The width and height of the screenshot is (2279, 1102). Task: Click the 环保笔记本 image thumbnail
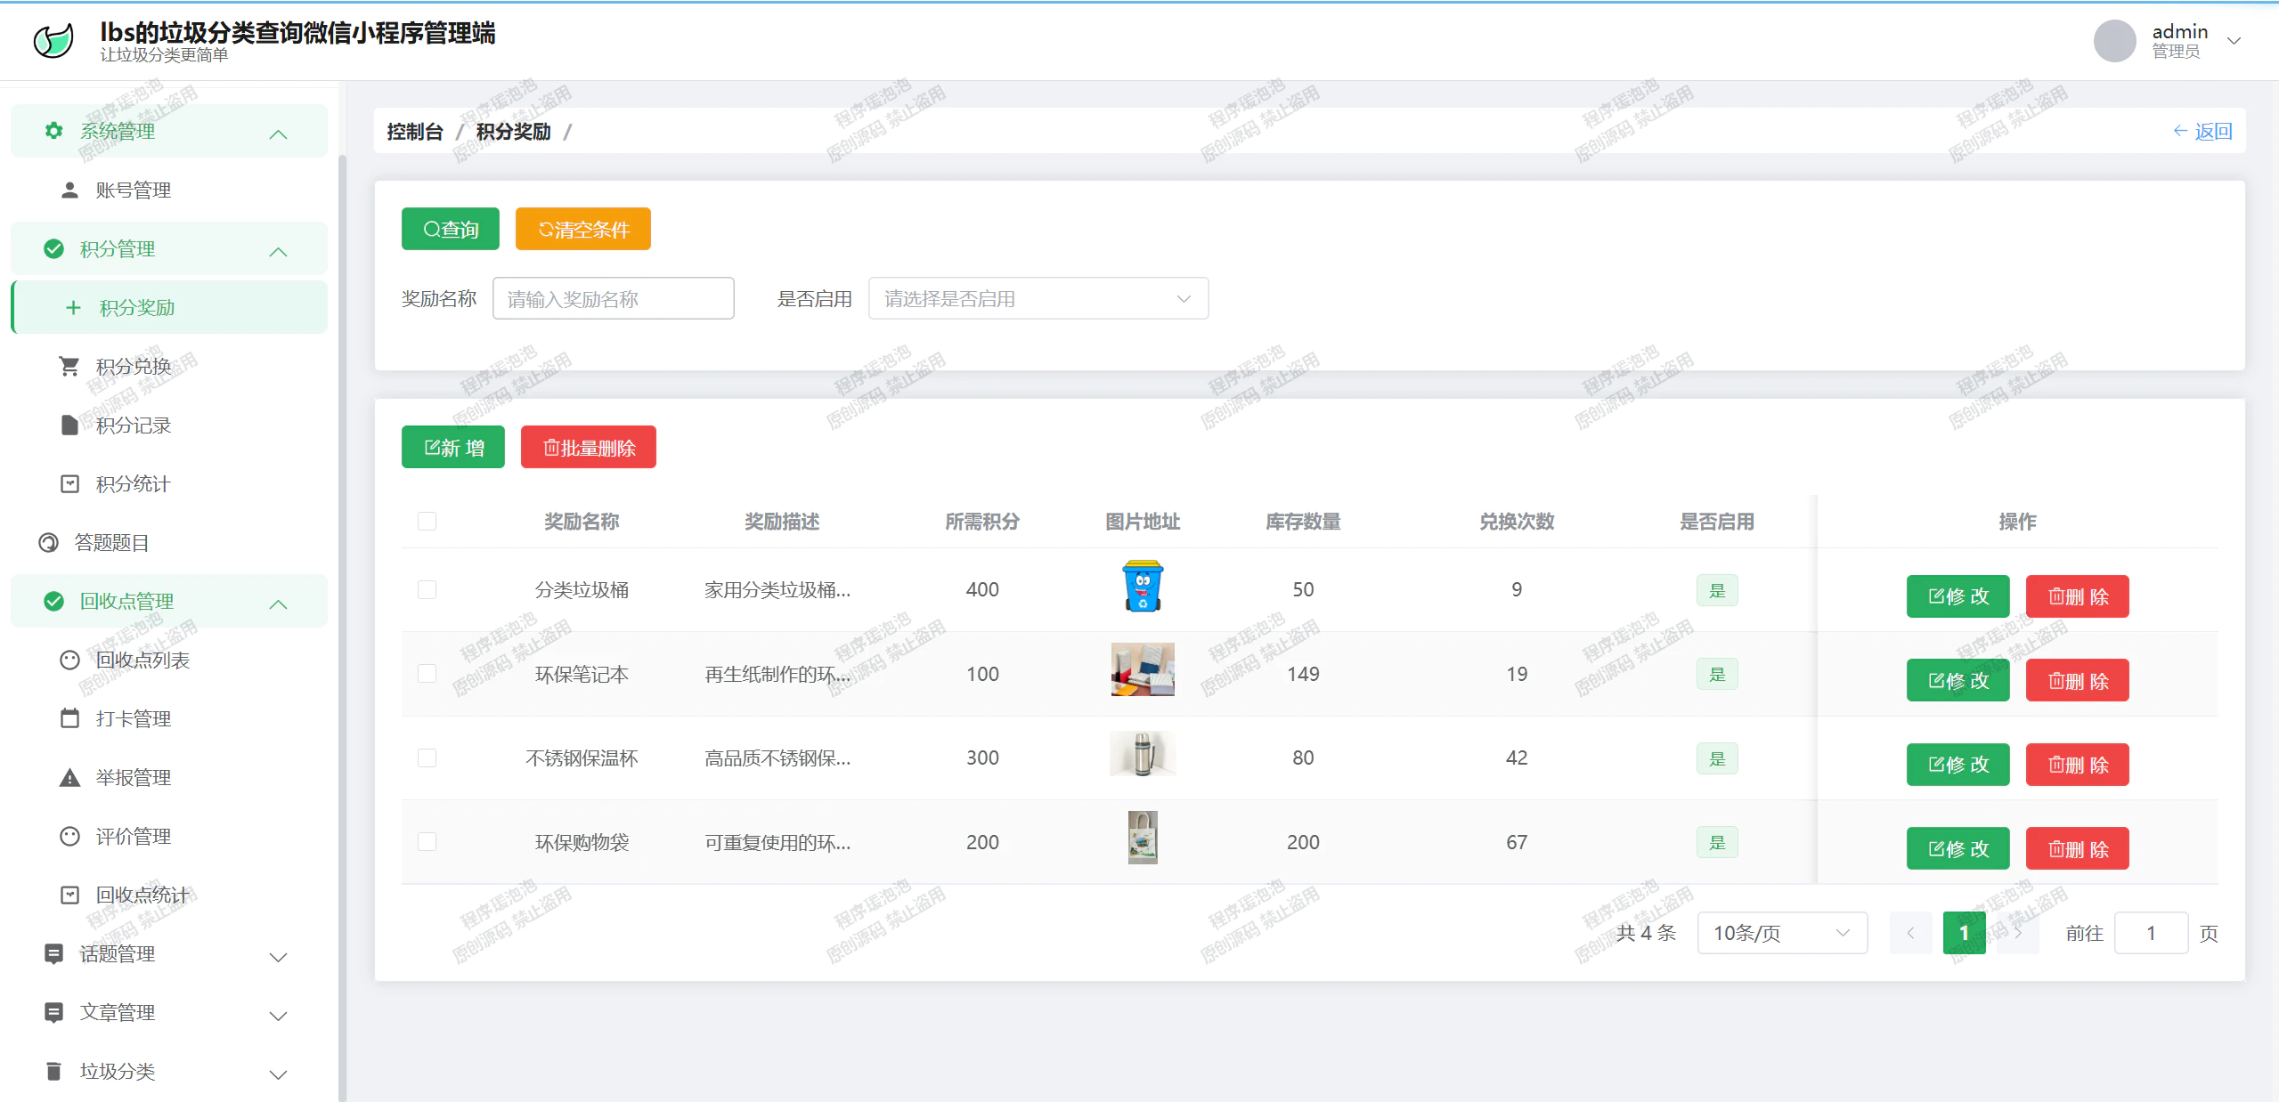pos(1143,669)
